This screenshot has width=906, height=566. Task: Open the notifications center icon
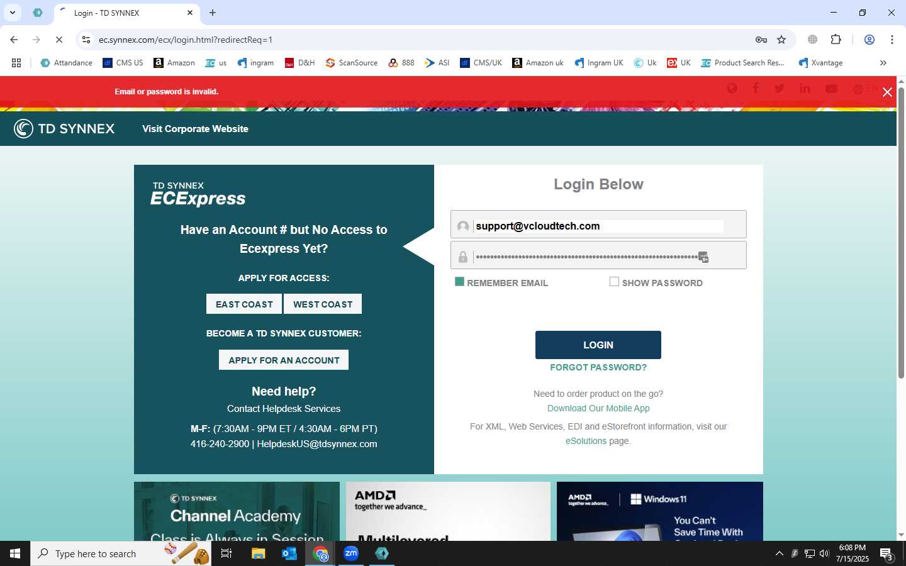coord(886,554)
